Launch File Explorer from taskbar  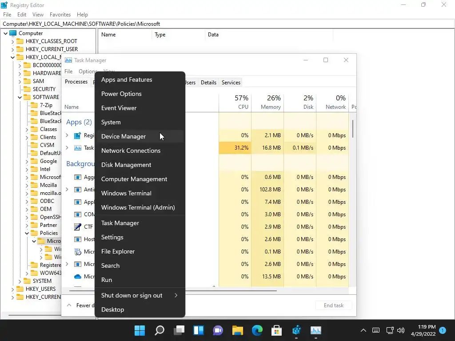pyautogui.click(x=238, y=330)
